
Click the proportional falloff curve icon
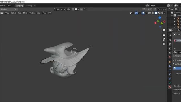click(85, 9)
